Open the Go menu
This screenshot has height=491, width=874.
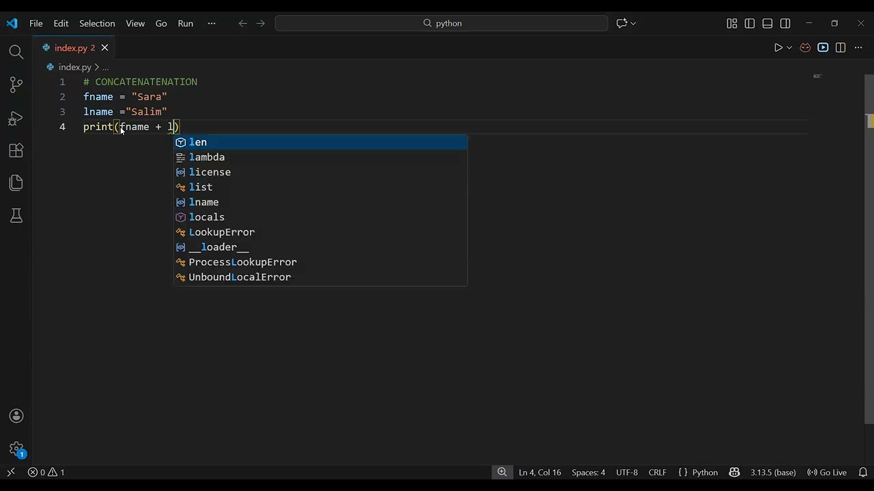(161, 23)
